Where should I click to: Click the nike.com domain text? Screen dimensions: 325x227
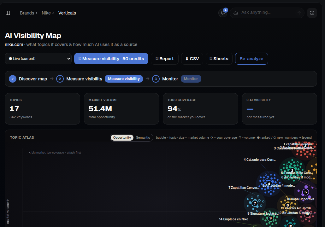[14, 44]
